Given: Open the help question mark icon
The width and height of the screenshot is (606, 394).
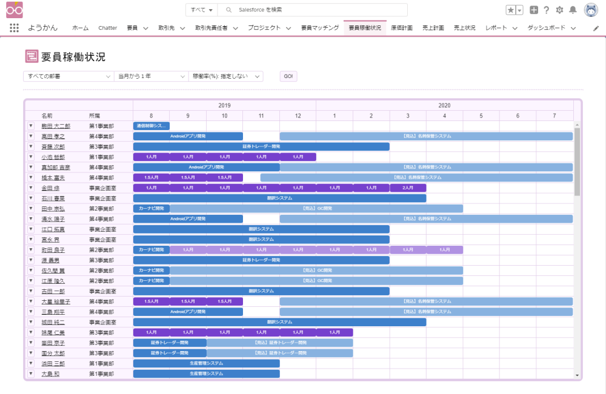Looking at the screenshot, I should 546,10.
